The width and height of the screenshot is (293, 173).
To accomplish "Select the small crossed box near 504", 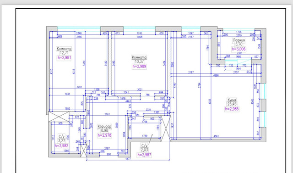I will 83,151.
